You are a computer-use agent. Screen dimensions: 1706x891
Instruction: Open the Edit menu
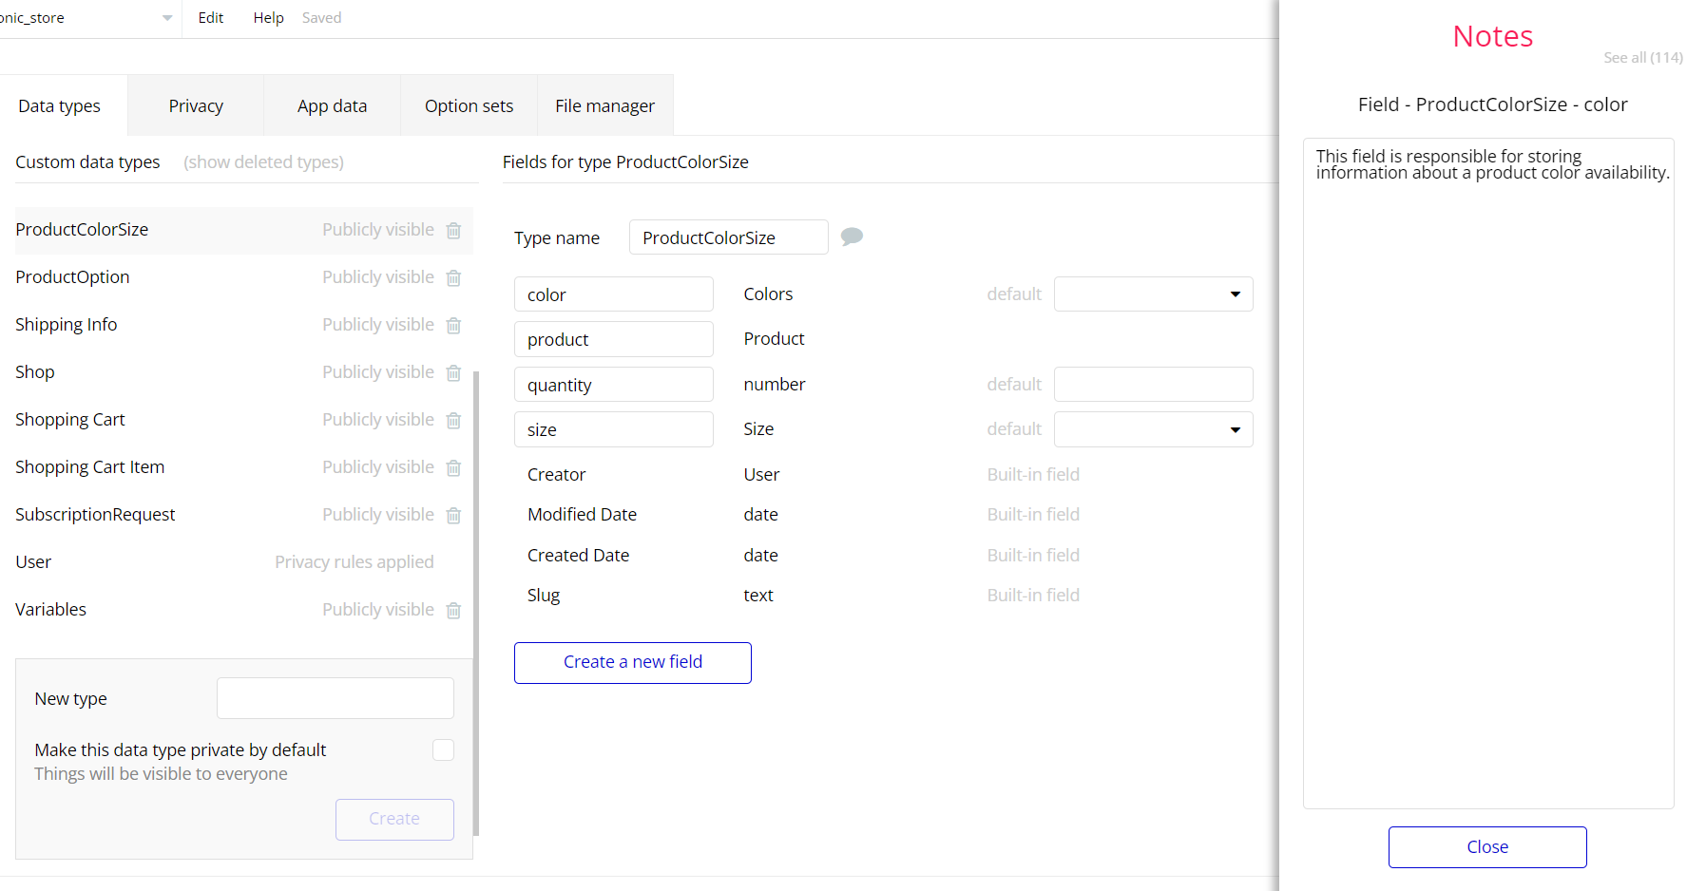pyautogui.click(x=210, y=18)
